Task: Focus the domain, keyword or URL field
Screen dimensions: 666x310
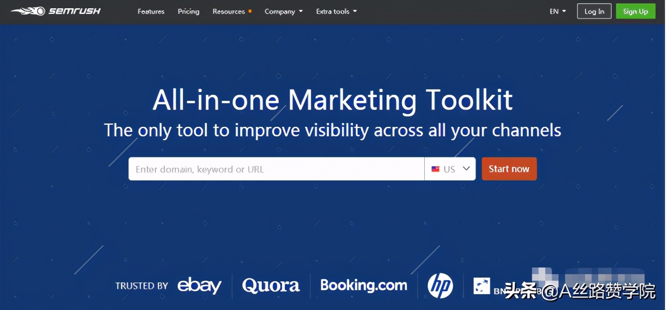Action: pyautogui.click(x=276, y=169)
